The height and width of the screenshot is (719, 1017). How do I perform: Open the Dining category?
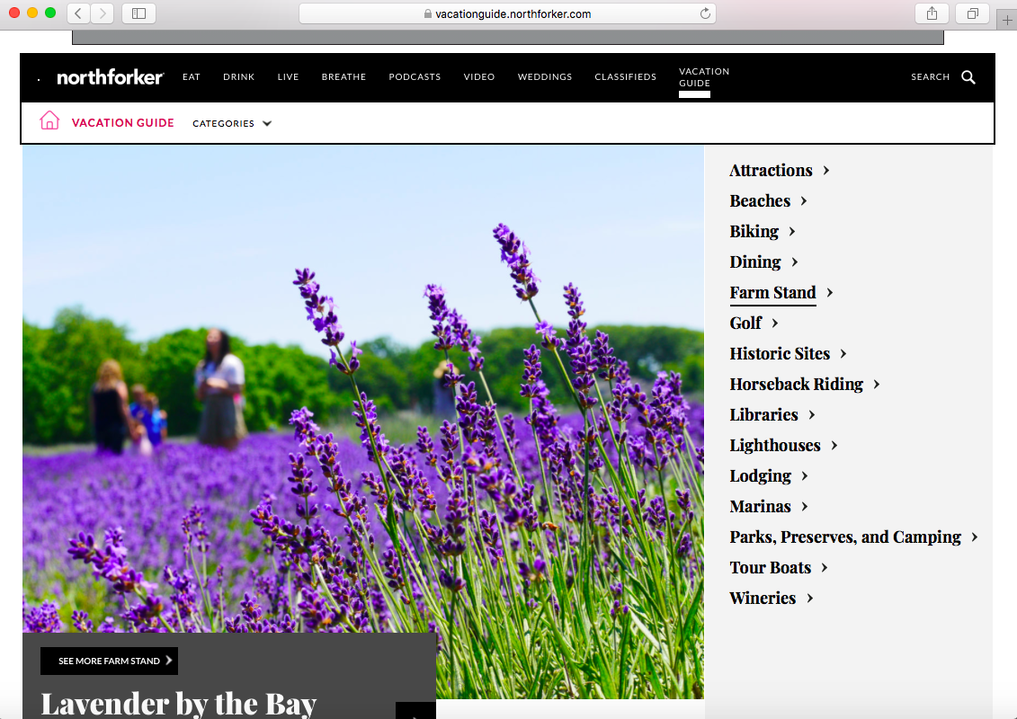point(755,262)
